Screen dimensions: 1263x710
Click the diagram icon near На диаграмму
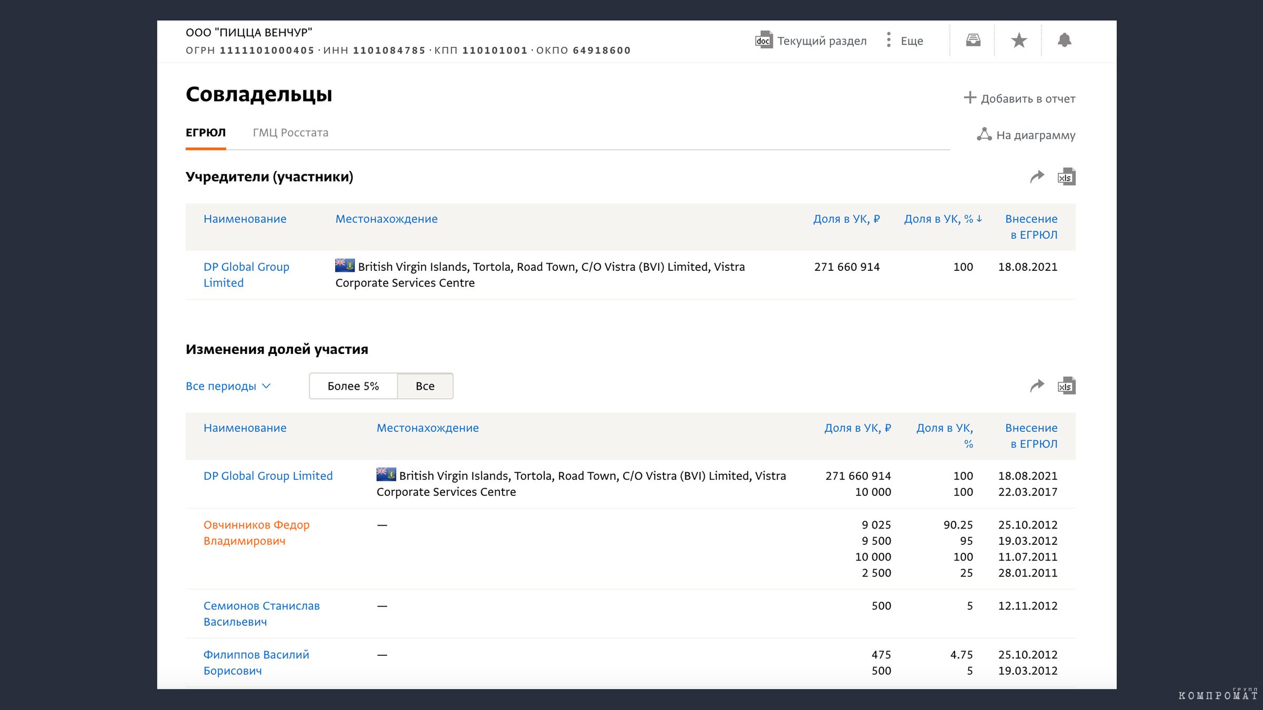[984, 135]
